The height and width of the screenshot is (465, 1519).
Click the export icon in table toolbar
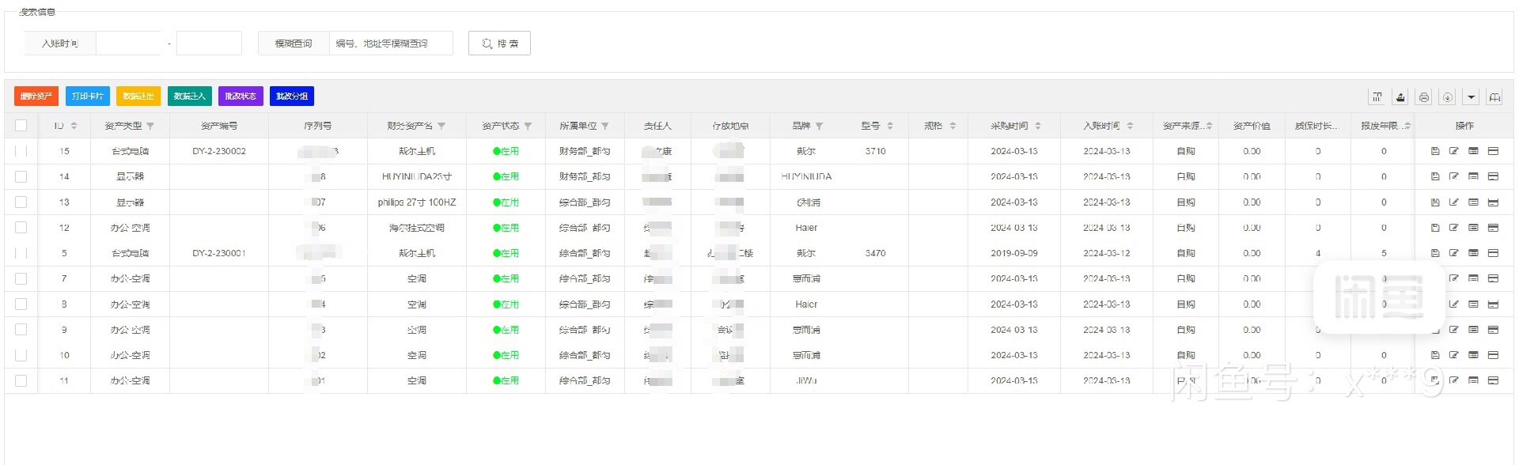point(1400,96)
